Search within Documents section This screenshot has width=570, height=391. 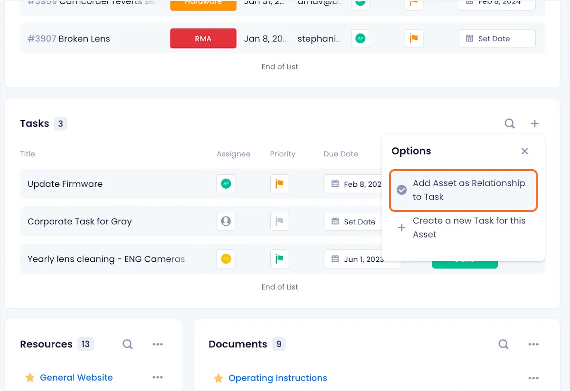click(503, 344)
